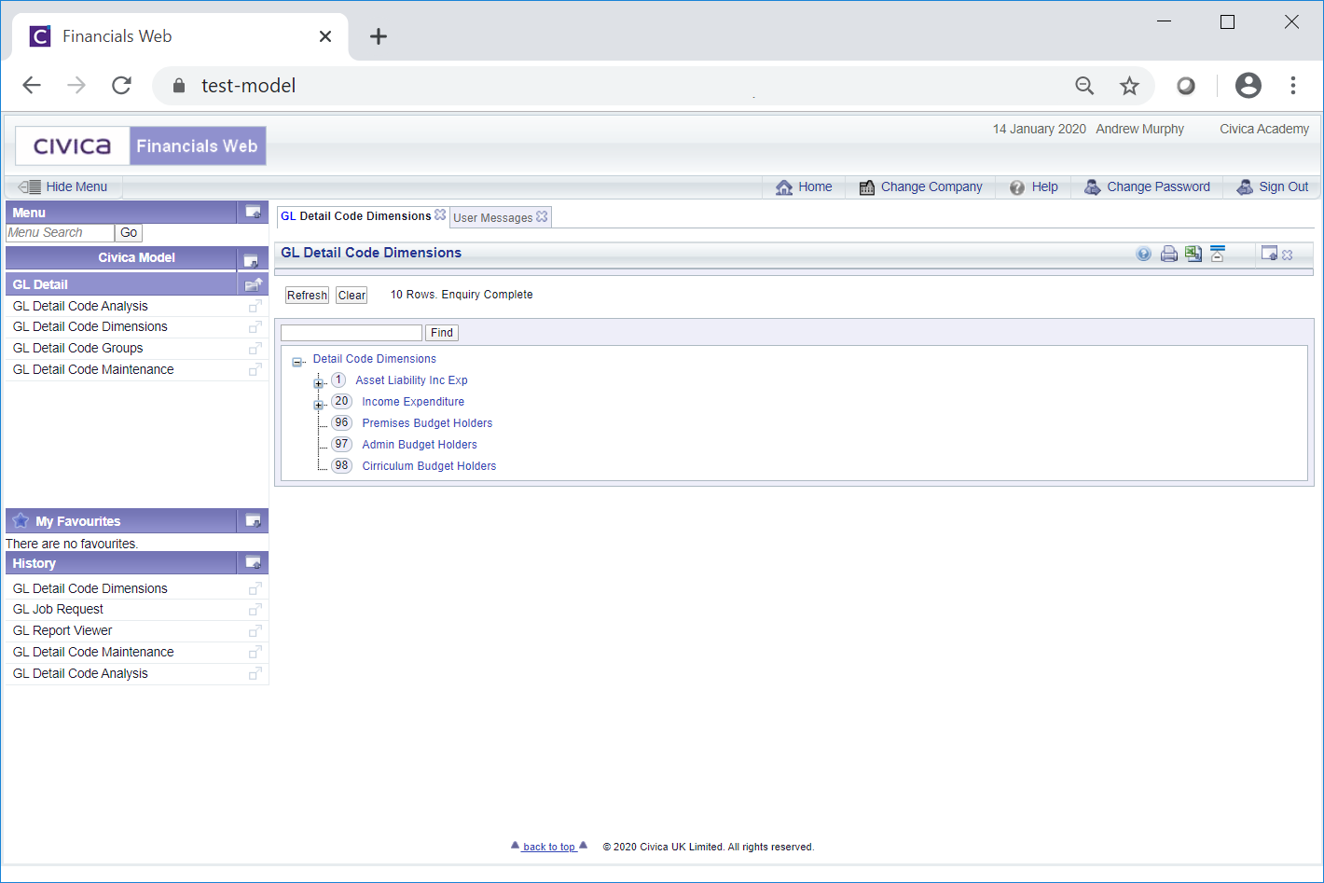The height and width of the screenshot is (883, 1324).
Task: Select Premises Budget Holders dimension
Action: [427, 423]
